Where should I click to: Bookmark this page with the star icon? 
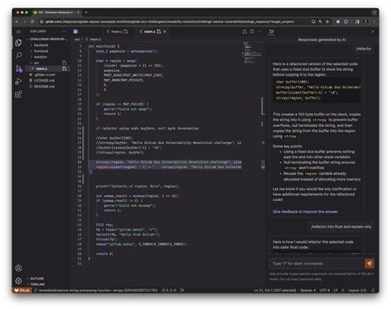click(327, 21)
